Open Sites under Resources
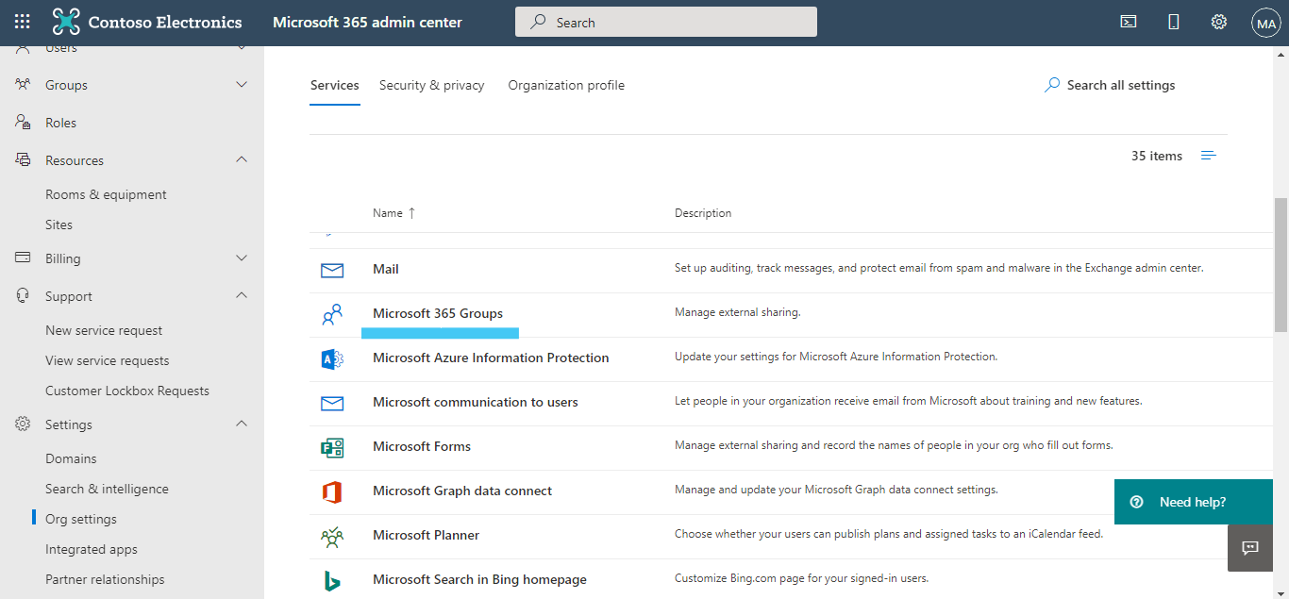Image resolution: width=1289 pixels, height=599 pixels. click(59, 225)
